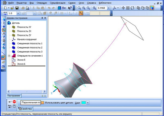Click the cyan color swatch
Screen dimensions: 164x116
tap(84, 103)
